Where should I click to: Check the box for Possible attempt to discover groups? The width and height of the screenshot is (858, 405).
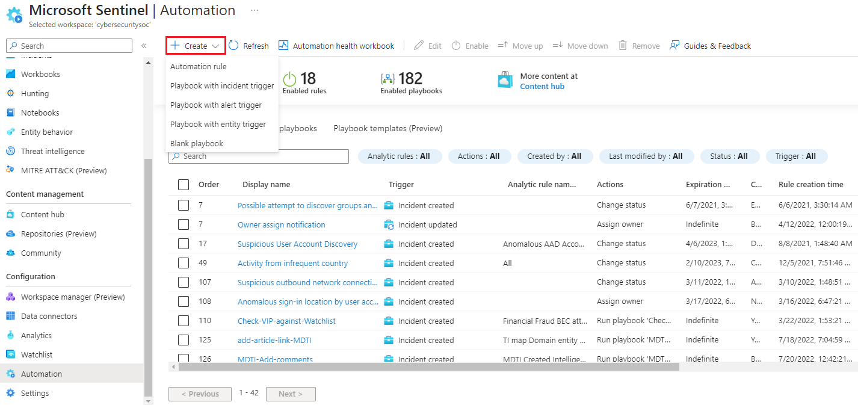[x=184, y=205]
